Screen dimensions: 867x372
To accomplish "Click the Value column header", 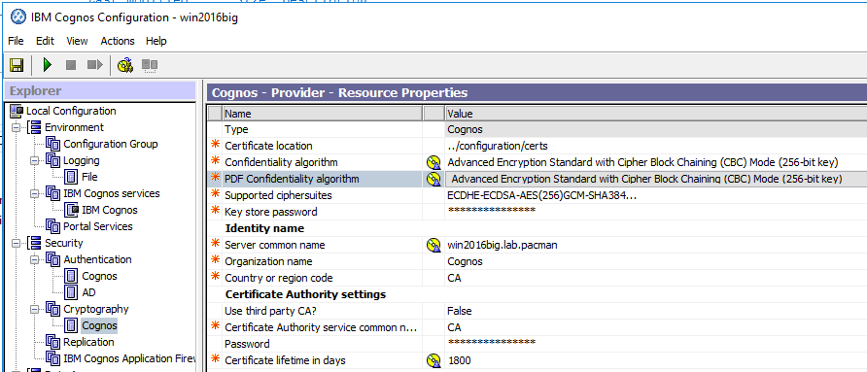I will click(x=656, y=114).
